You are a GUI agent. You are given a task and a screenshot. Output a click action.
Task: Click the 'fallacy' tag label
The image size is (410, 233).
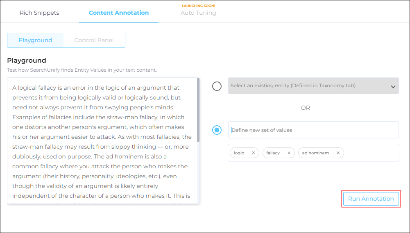point(273,153)
